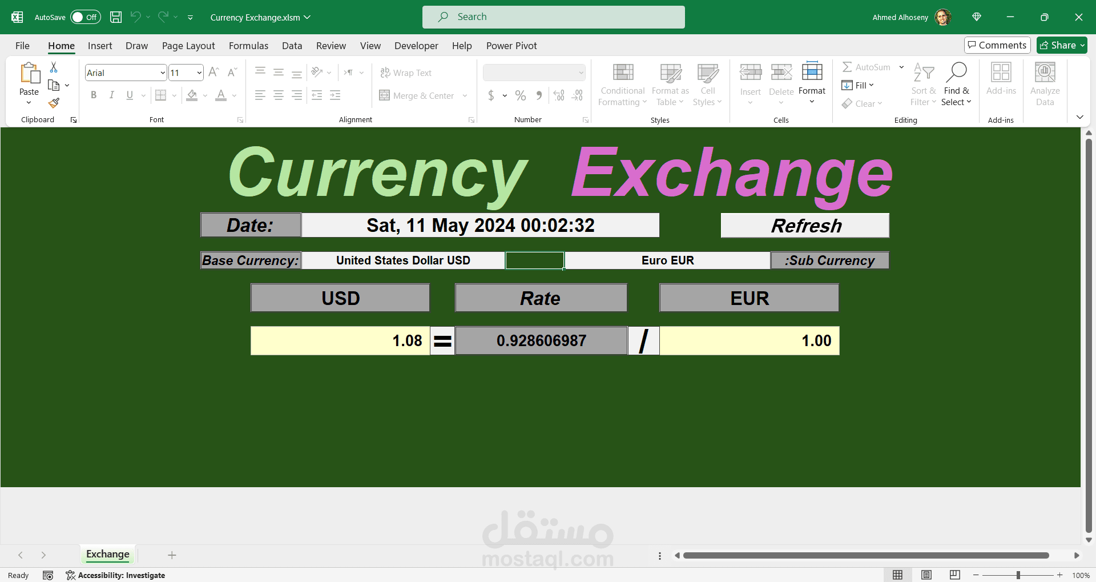Click the Comments button
The width and height of the screenshot is (1096, 582).
(x=997, y=45)
